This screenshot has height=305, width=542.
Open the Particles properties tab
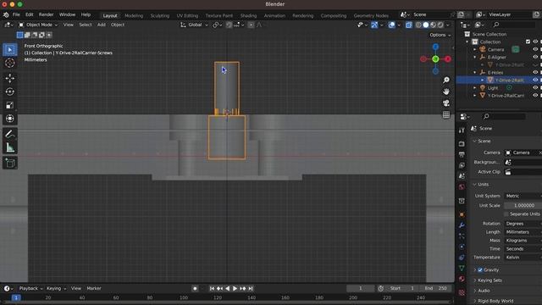(x=462, y=236)
